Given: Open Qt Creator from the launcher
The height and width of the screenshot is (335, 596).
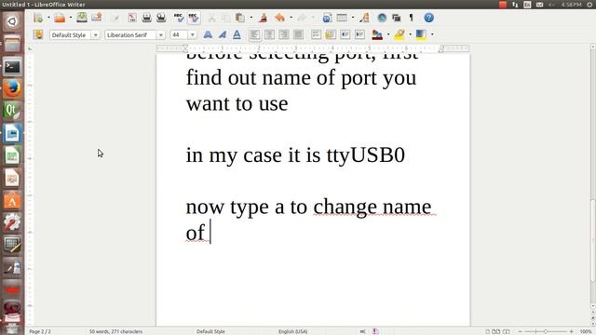Looking at the screenshot, I should [x=12, y=112].
